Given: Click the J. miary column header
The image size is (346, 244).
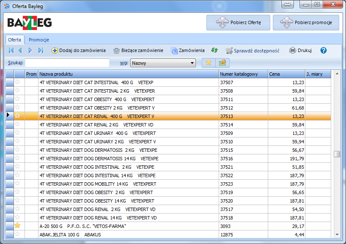Looking at the screenshot, I should [318, 74].
